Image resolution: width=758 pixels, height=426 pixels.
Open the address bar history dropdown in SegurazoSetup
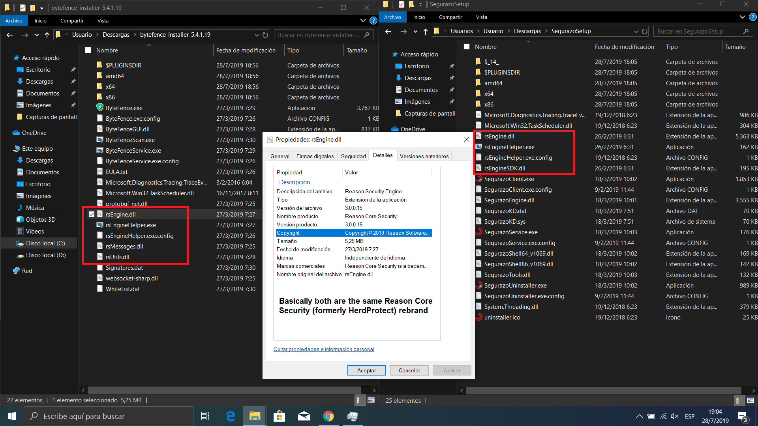coord(636,32)
